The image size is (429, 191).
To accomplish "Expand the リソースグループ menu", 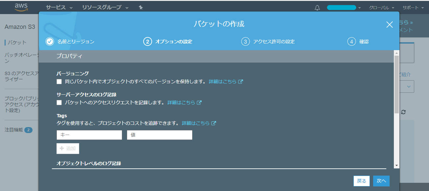I will click(x=105, y=7).
